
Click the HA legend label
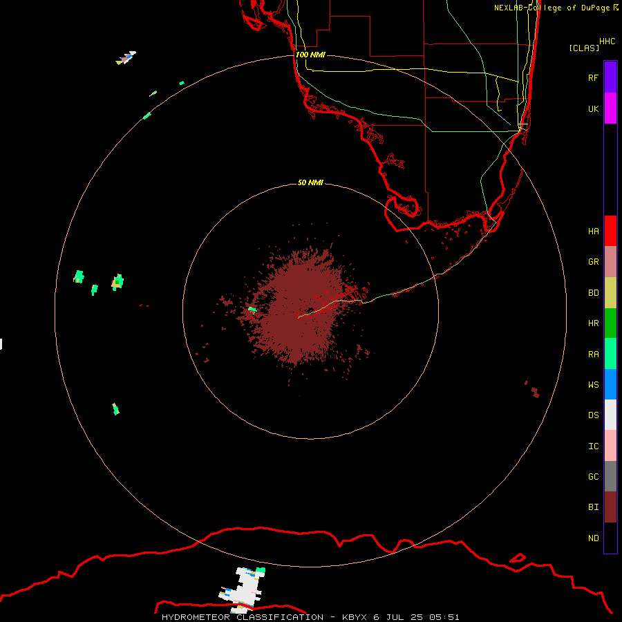pyautogui.click(x=593, y=231)
